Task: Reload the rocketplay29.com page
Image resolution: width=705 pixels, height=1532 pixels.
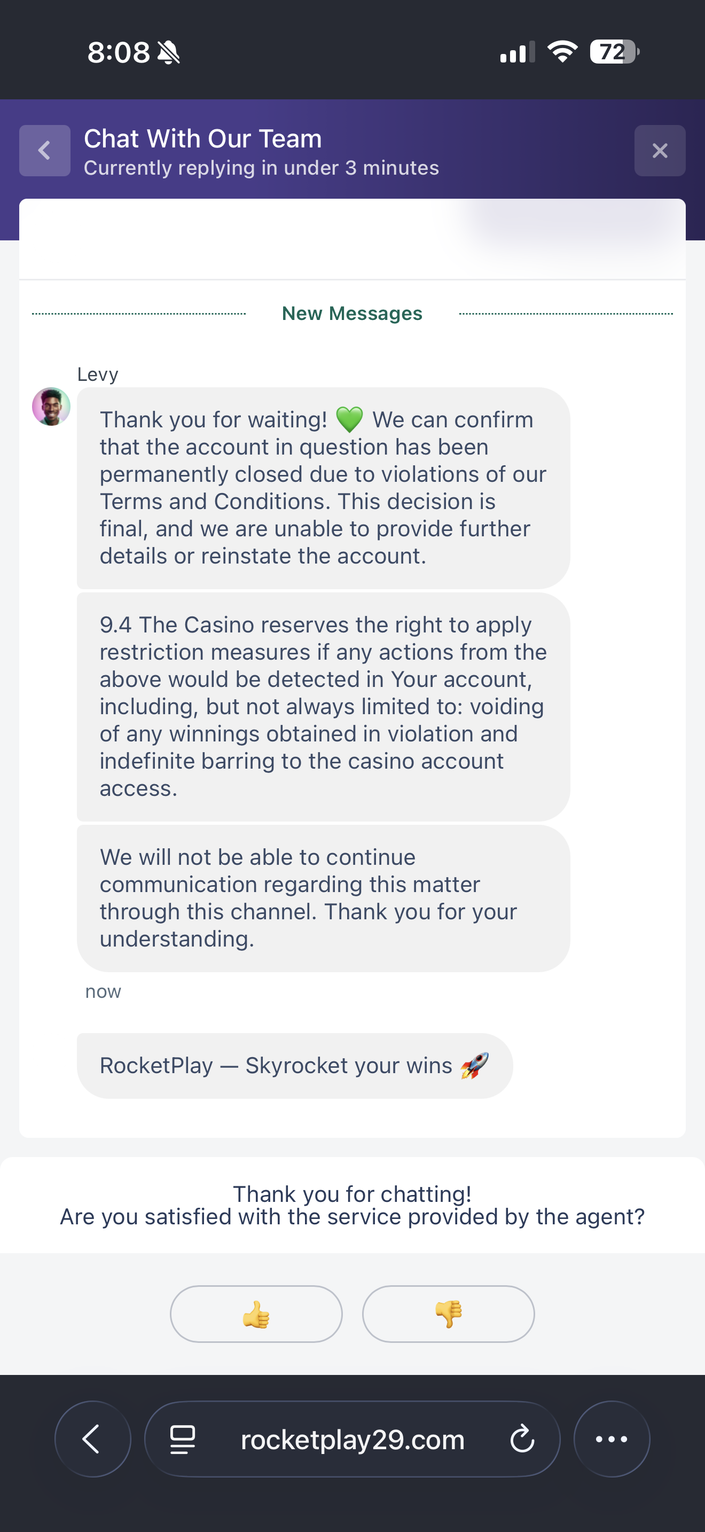Action: tap(522, 1439)
